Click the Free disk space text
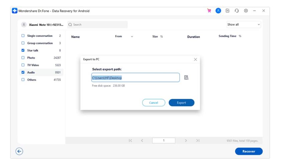This screenshot has width=282, height=163. click(108, 86)
